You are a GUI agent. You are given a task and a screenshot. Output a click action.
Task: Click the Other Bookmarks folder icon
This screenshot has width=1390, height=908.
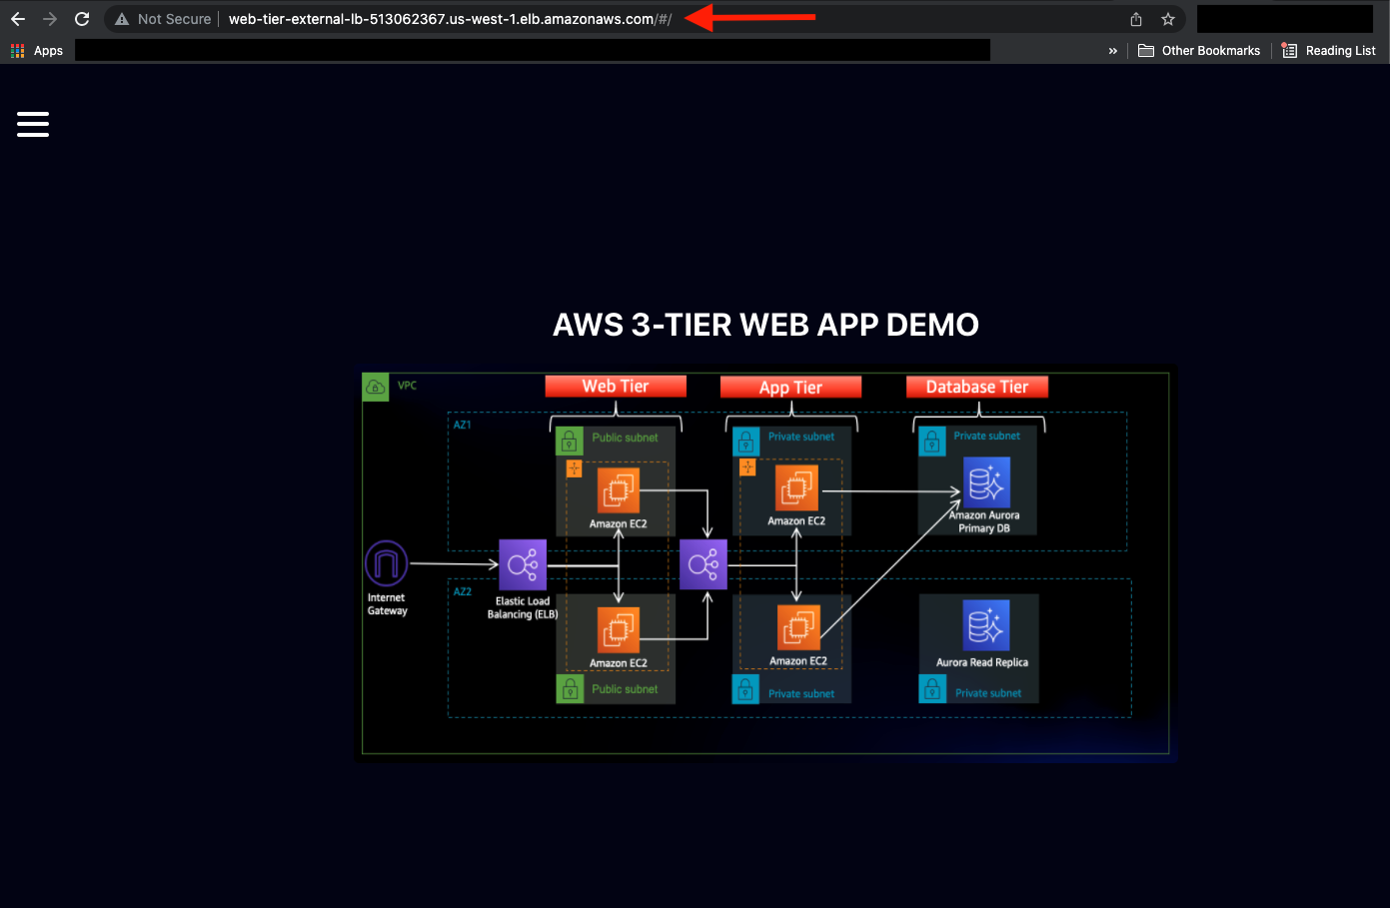[1146, 50]
